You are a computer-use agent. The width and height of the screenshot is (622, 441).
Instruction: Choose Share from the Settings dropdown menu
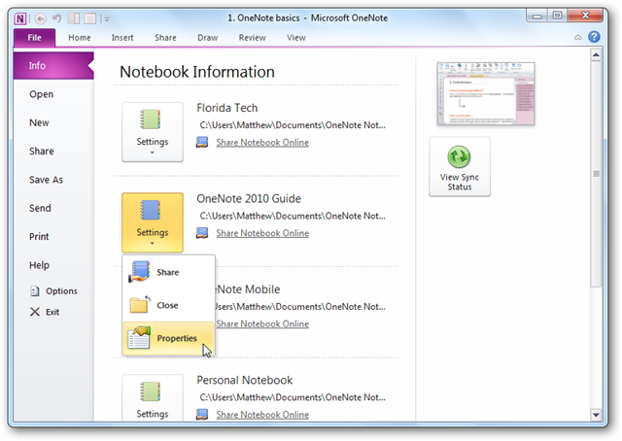[168, 272]
